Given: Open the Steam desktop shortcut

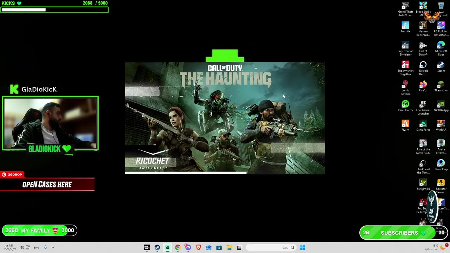Looking at the screenshot, I should 441,67.
